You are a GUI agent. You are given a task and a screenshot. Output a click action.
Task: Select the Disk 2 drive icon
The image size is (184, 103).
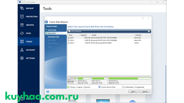coord(69,40)
